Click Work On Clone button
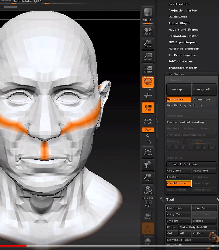This screenshot has width=219, height=250. pyautogui.click(x=192, y=164)
